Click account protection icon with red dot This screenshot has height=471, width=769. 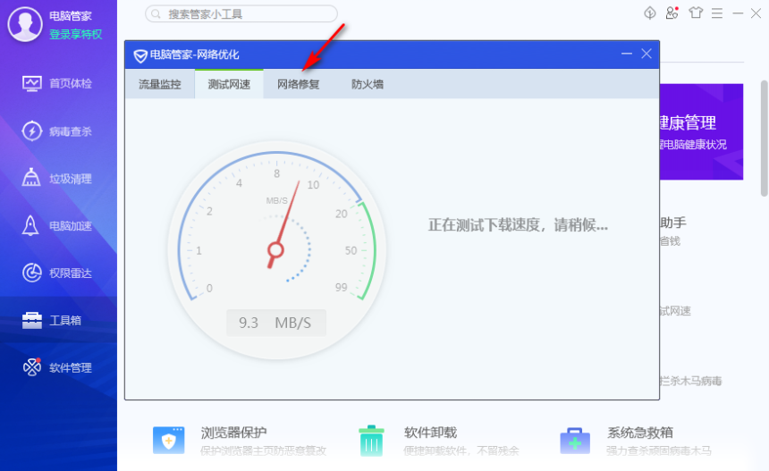pos(672,13)
